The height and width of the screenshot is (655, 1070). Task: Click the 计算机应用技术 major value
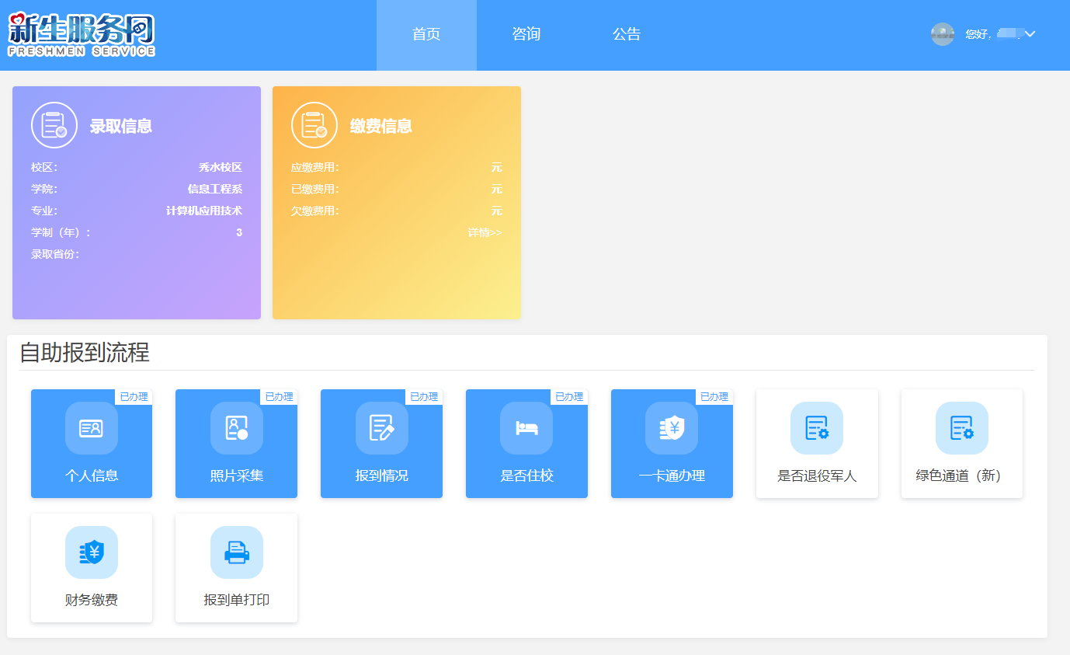204,211
